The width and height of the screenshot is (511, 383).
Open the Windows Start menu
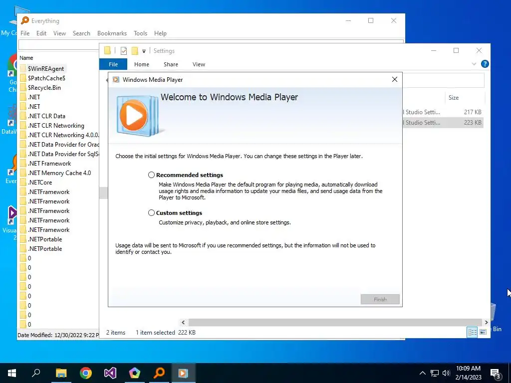12,373
